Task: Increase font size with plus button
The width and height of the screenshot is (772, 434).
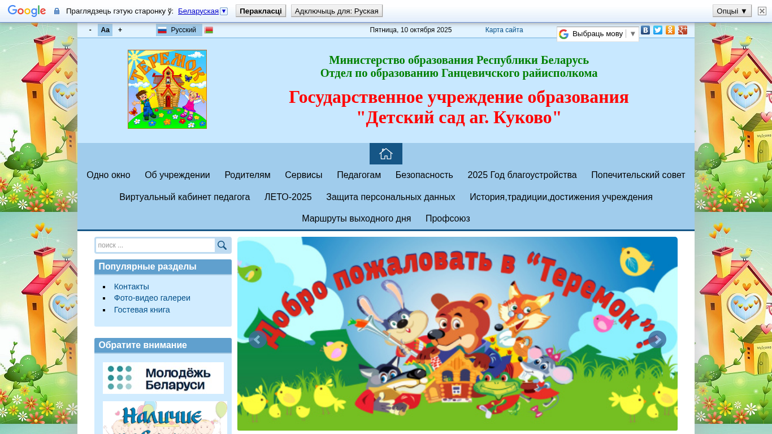Action: (x=120, y=30)
